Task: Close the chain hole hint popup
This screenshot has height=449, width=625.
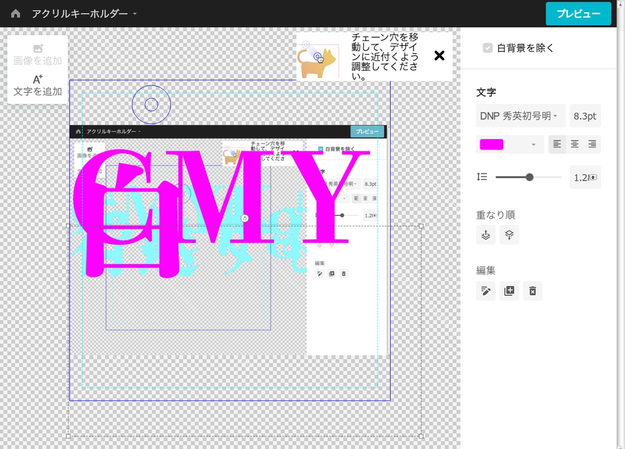Action: (x=439, y=56)
